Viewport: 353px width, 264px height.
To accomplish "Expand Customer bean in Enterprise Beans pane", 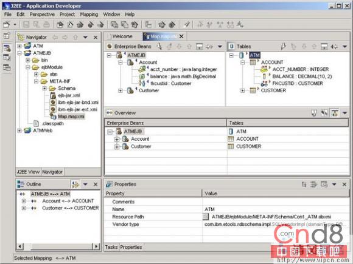I will tap(121, 90).
